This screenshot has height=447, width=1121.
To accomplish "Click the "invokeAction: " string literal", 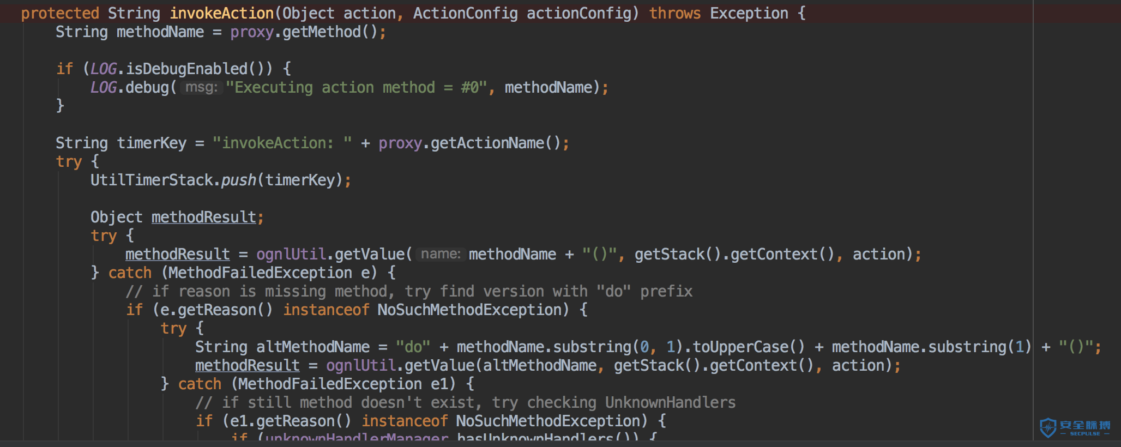I will pyautogui.click(x=282, y=143).
